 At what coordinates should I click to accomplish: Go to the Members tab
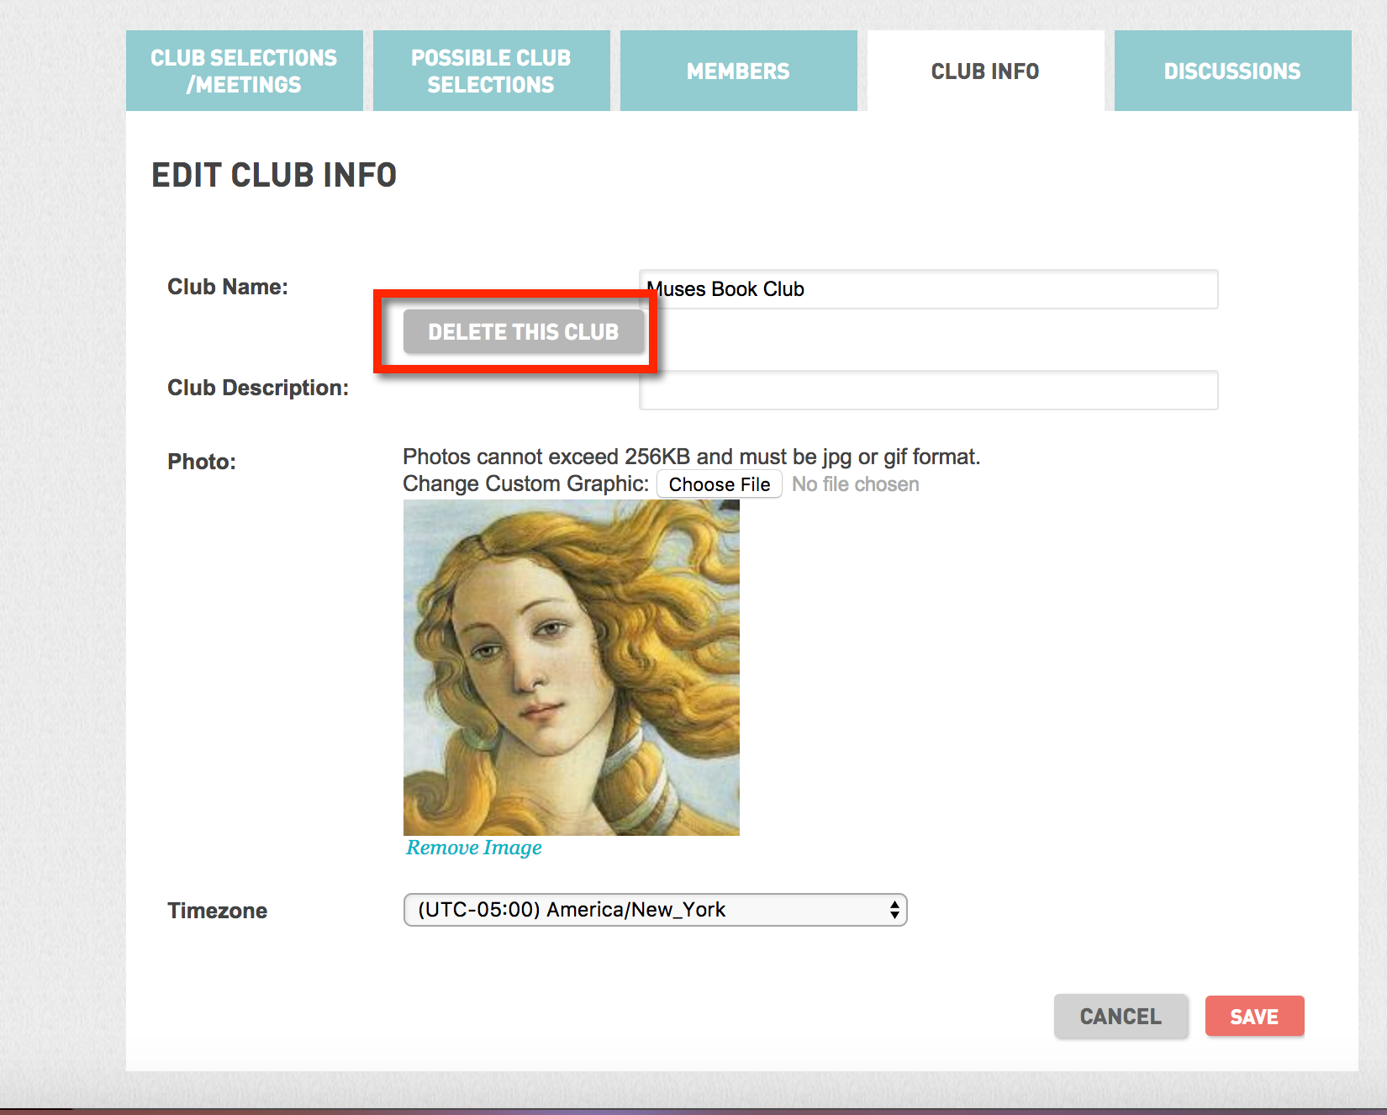738,71
